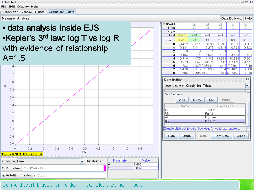Click Add in Data Functions
The height and width of the screenshot is (190, 254).
coord(182,100)
